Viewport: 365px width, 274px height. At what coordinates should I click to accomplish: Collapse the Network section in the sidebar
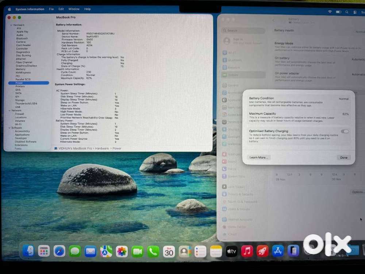(x=10, y=110)
